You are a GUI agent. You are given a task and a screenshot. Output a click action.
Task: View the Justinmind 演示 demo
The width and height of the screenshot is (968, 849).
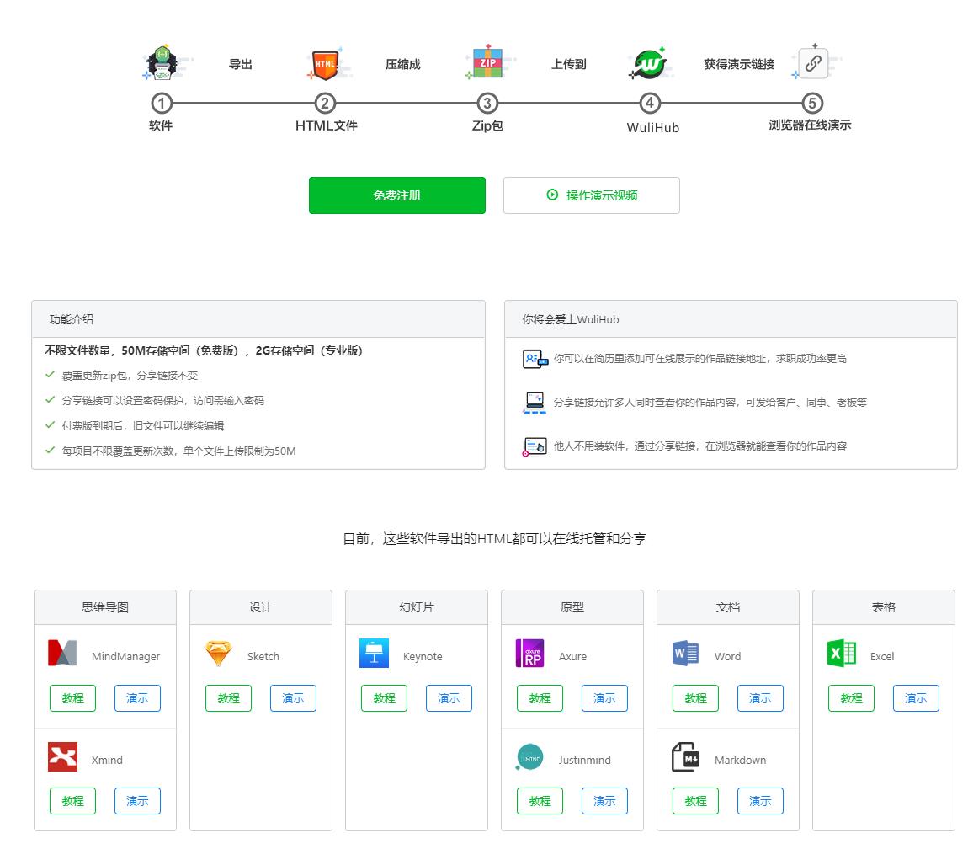coord(604,801)
